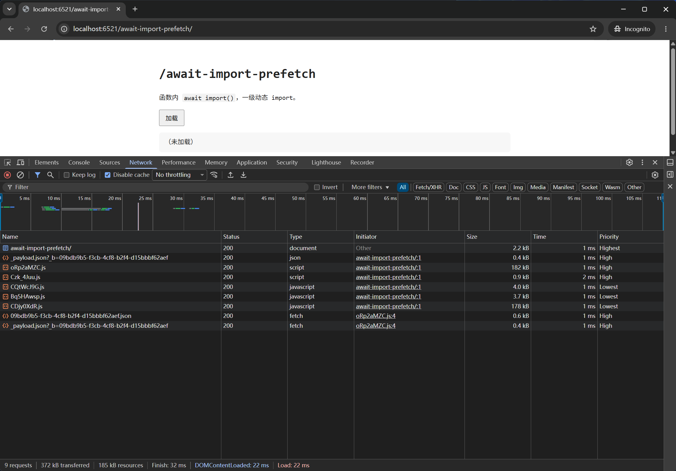
Task: Open the tab search chevron dropdown
Action: (9, 9)
